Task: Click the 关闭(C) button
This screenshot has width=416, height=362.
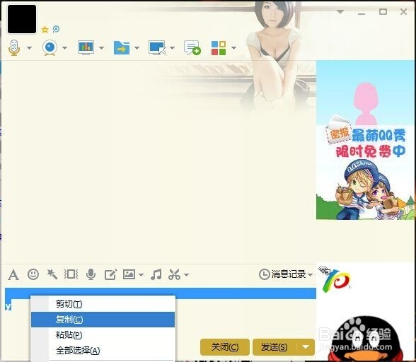Action: [225, 347]
